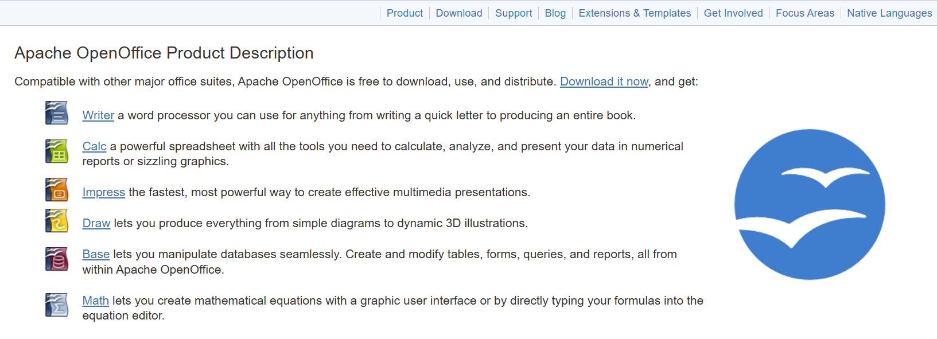Open the Writer text link
The width and height of the screenshot is (937, 339).
pos(98,115)
